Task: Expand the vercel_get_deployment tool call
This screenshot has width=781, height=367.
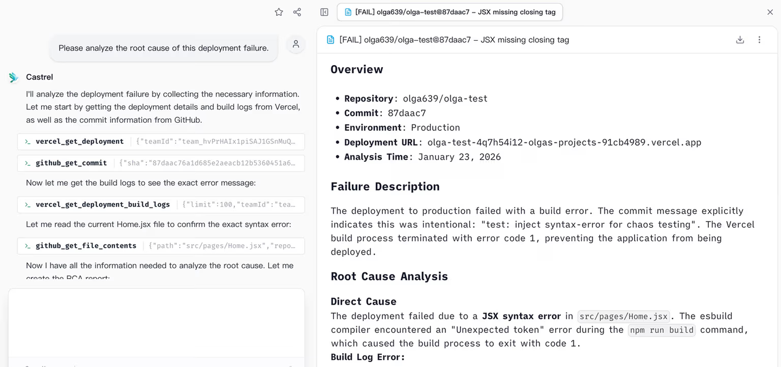Action: 161,142
